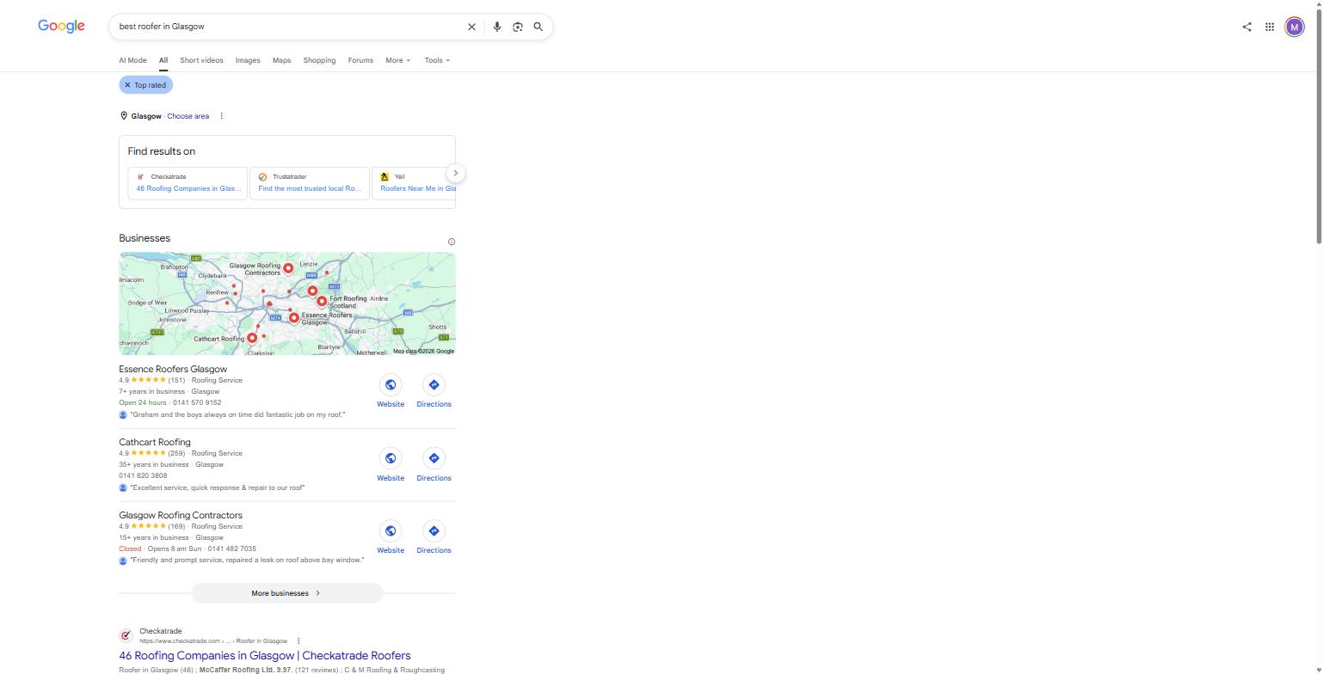Image resolution: width=1323 pixels, height=674 pixels.
Task: Click phone number 0141 570 9152
Action: (x=197, y=402)
